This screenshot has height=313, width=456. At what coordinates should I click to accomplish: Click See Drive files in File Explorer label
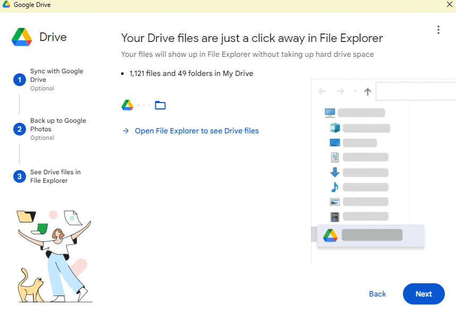[x=55, y=176]
